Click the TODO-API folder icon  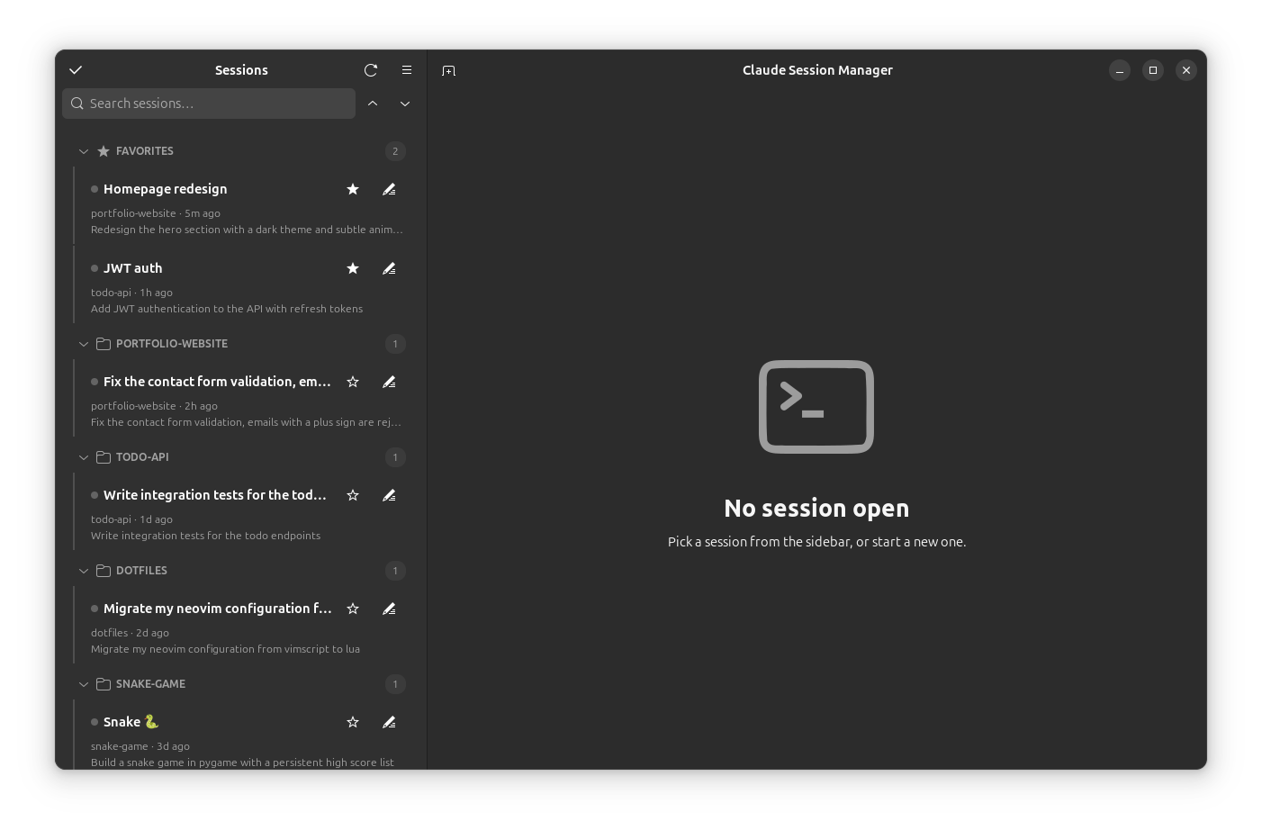point(104,457)
